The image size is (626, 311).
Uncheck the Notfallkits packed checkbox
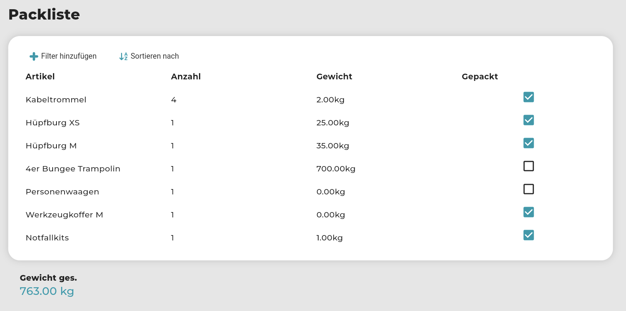click(528, 235)
